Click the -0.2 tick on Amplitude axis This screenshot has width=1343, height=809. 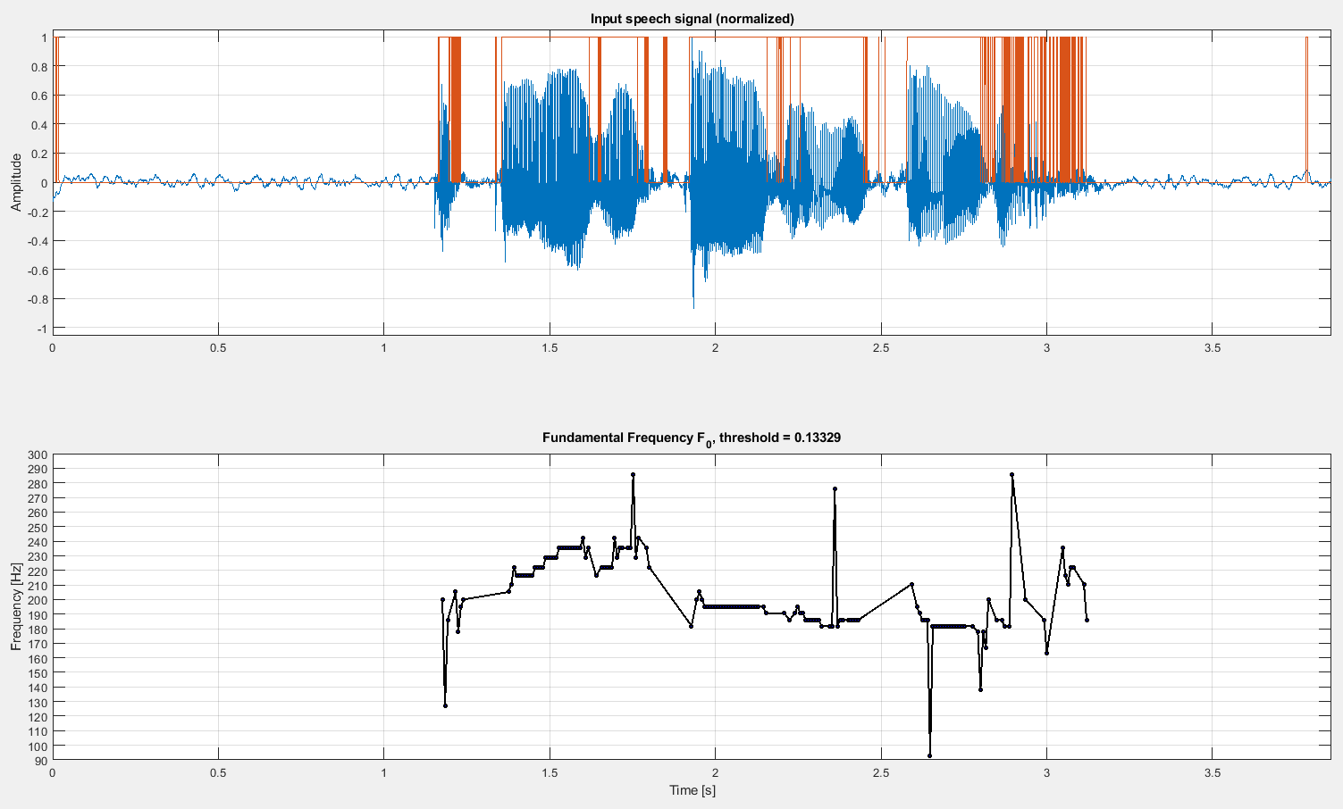pos(38,213)
